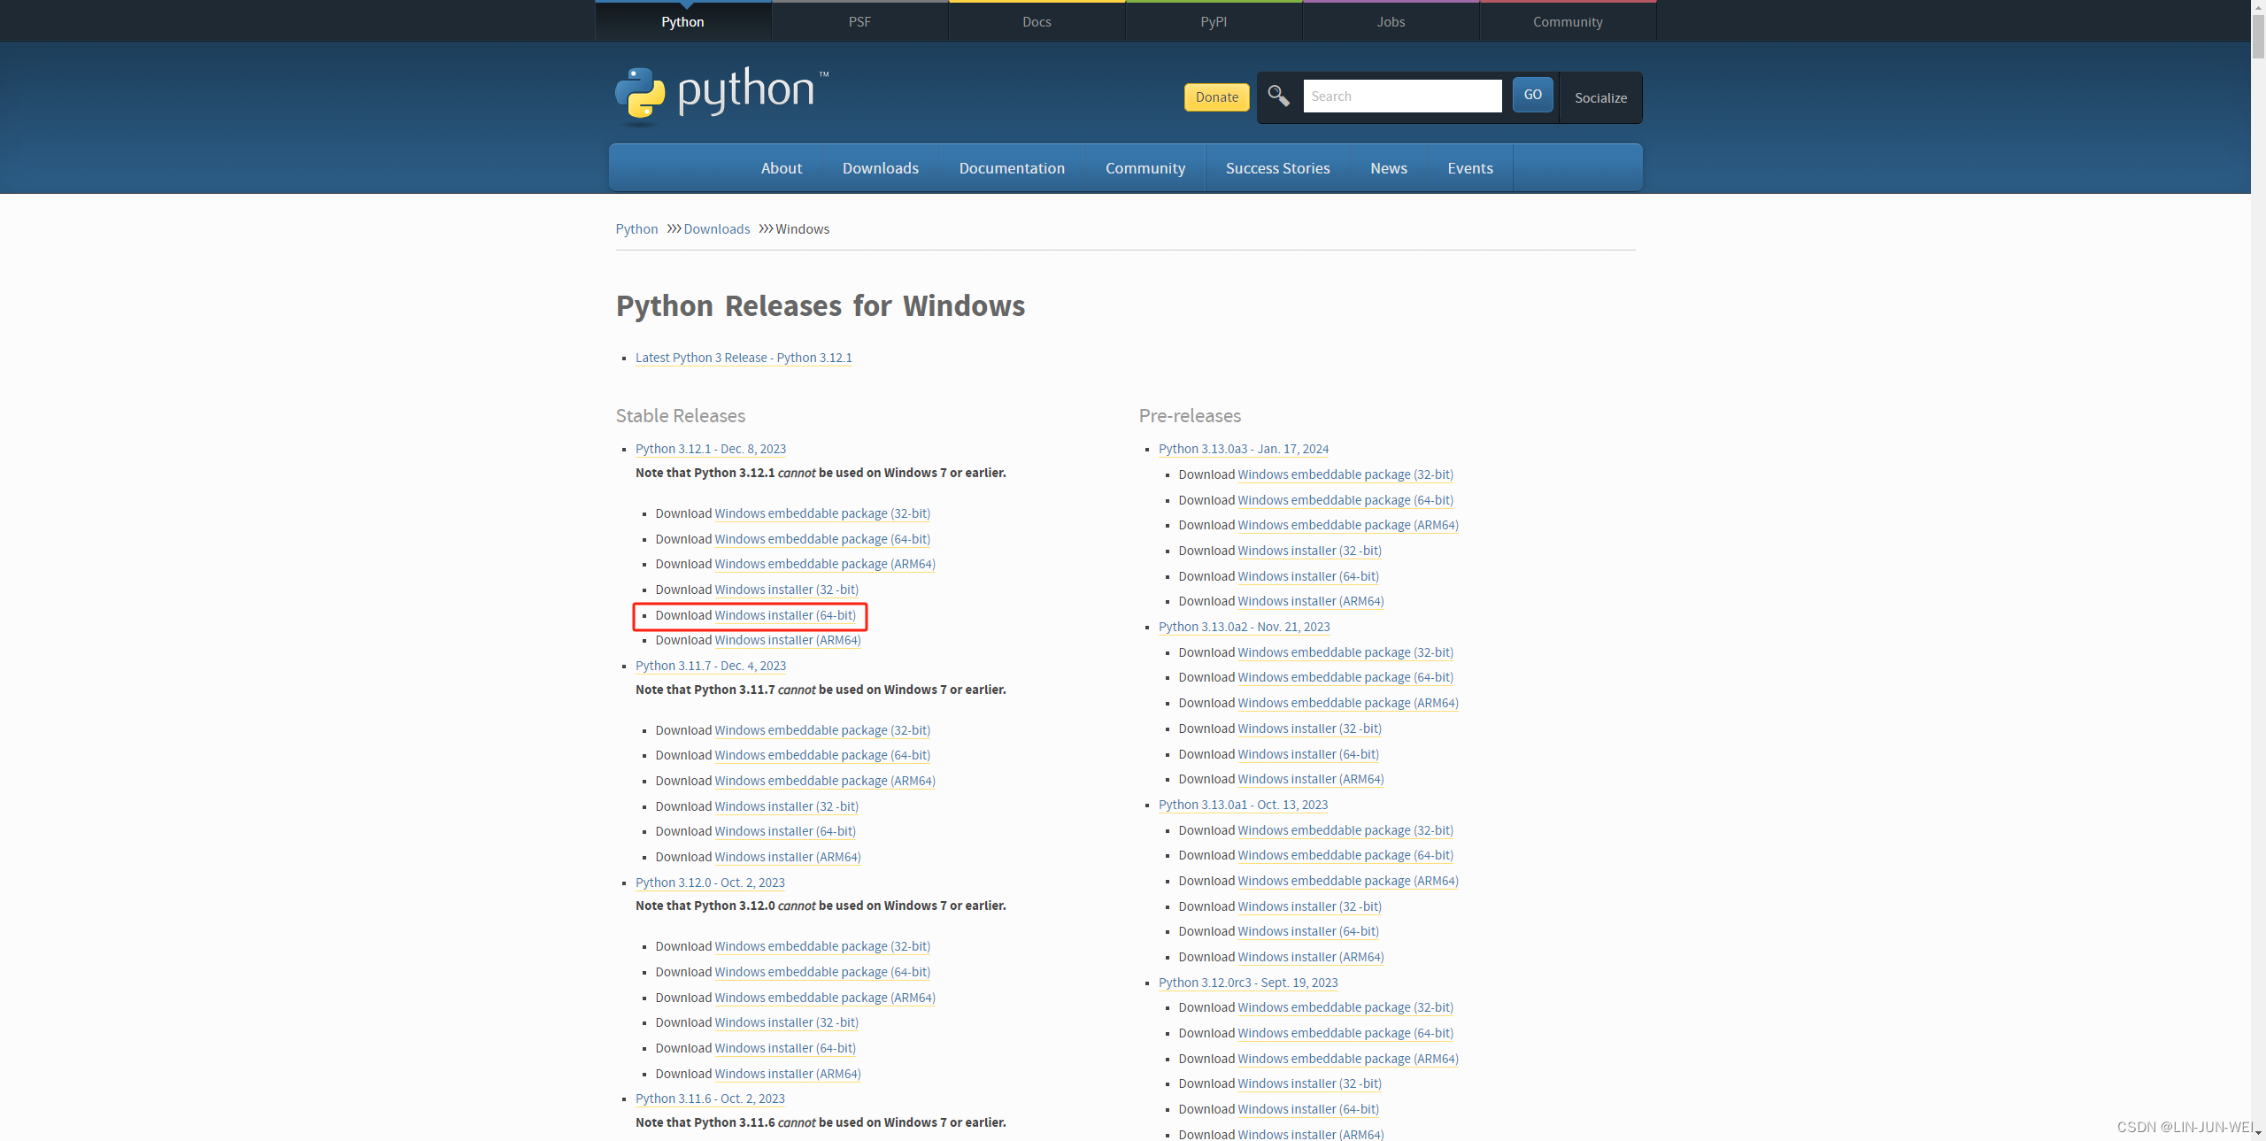The image size is (2266, 1141).
Task: Click the scrollbar up arrow
Action: pos(2258,7)
